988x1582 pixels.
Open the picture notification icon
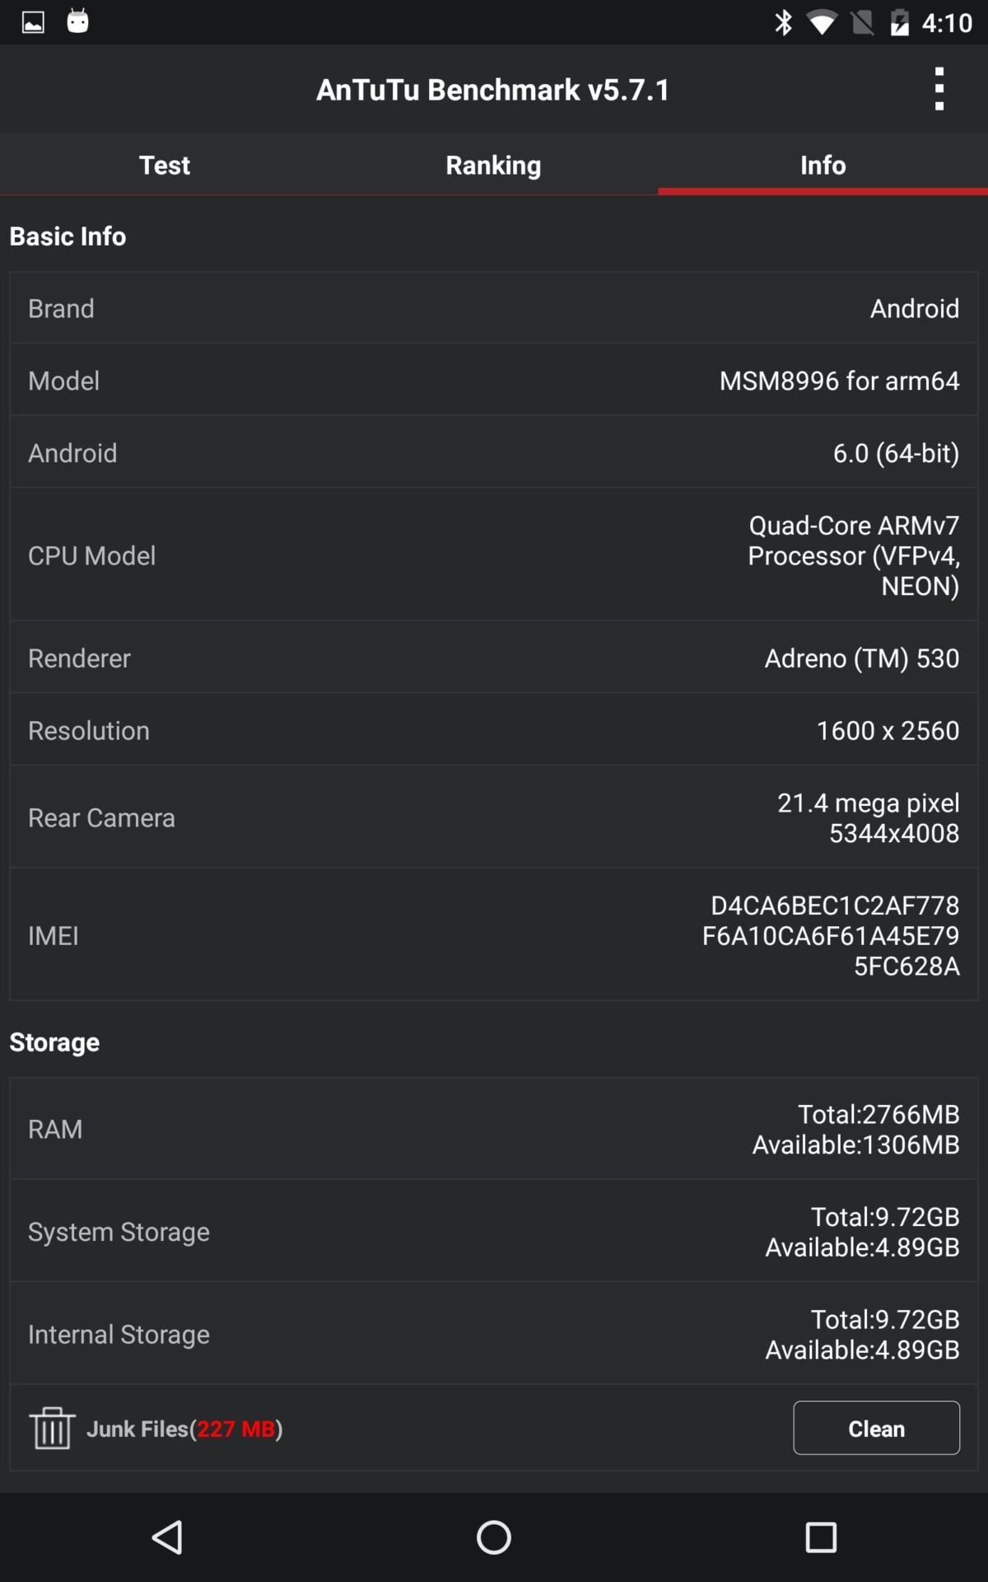tap(33, 22)
